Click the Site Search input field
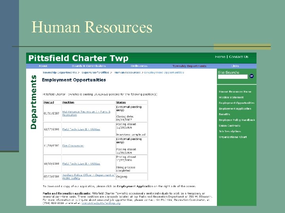The height and width of the screenshot is (213, 285). pos(233,77)
